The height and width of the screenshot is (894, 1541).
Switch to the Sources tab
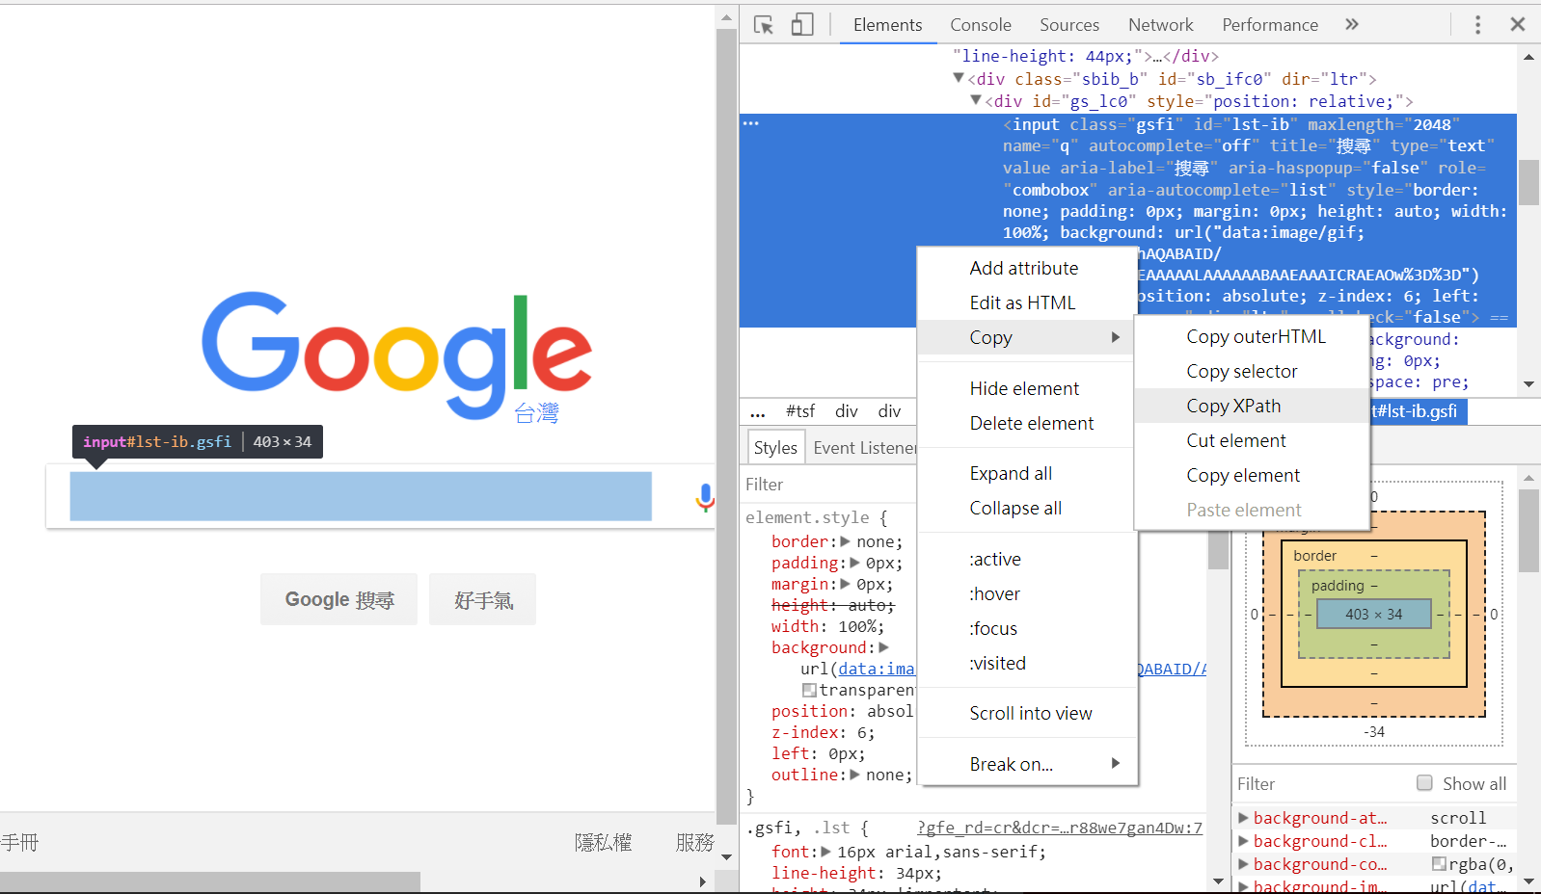click(1069, 25)
